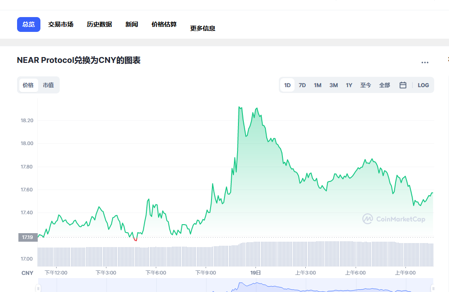449x292 pixels.
Task: Grab the left range slider handle
Action: tap(38, 288)
